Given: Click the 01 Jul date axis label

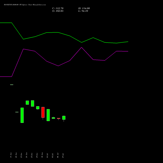Looking at the screenshot, I should click(x=47, y=156).
